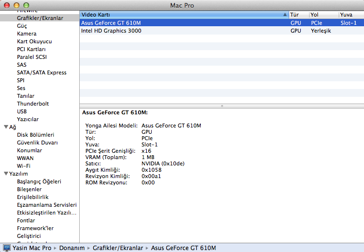Open Erişilebilirlik category

(33, 197)
